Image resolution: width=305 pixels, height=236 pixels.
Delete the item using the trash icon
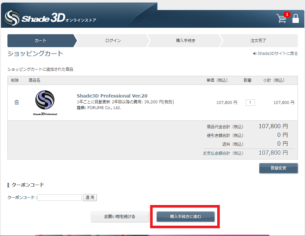[17, 102]
